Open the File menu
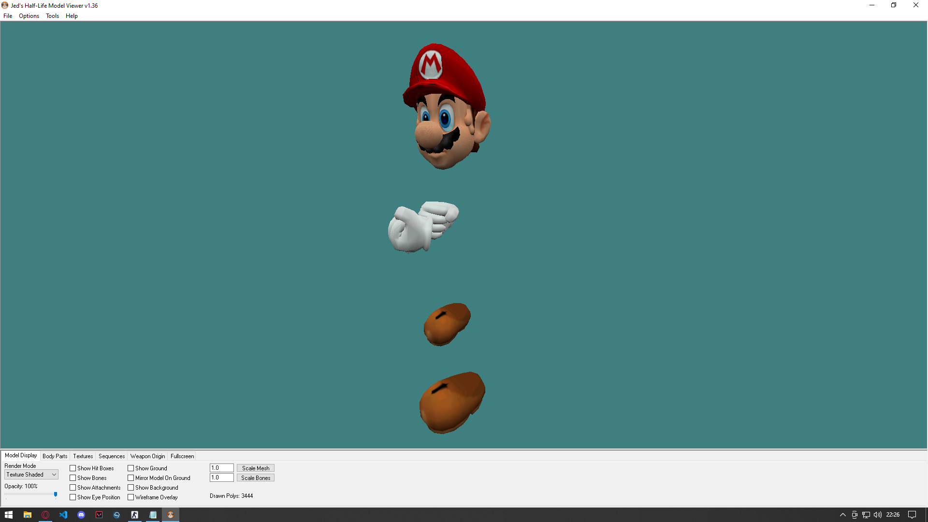928x522 pixels. (8, 16)
